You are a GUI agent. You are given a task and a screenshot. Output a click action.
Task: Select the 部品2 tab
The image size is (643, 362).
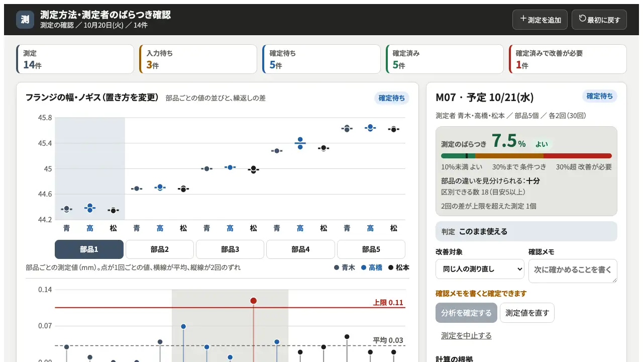(x=160, y=249)
